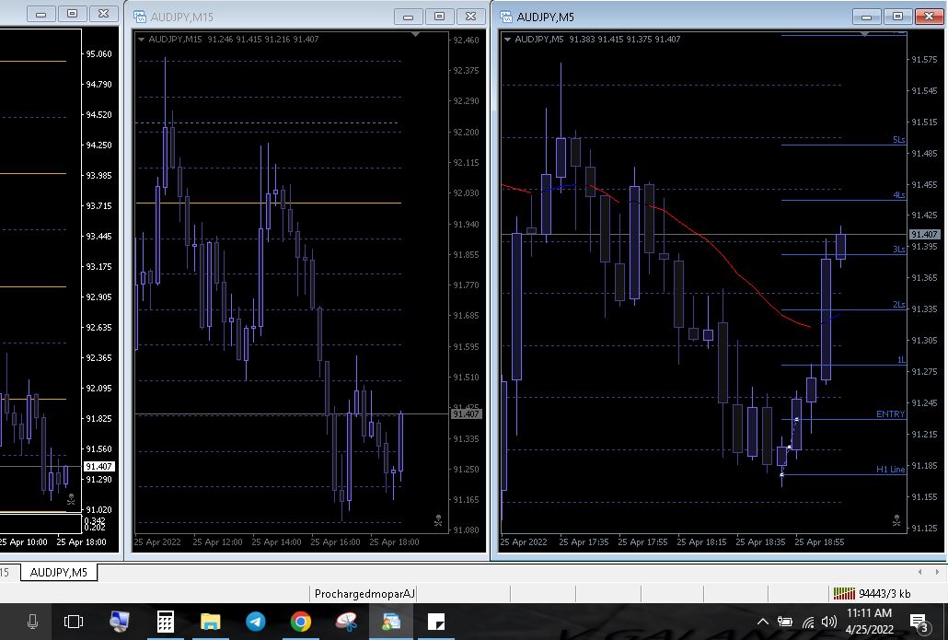This screenshot has height=640, width=948.
Task: Select the AUDJPY,M5 chart tab
Action: point(59,572)
